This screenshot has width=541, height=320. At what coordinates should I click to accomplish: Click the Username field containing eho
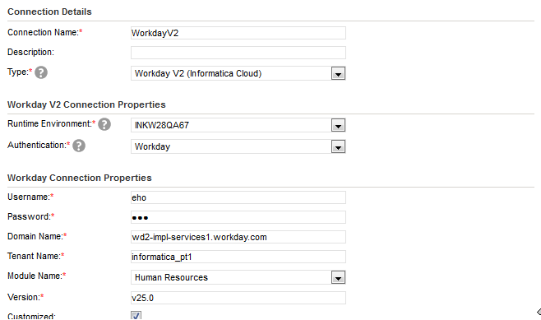tap(238, 197)
